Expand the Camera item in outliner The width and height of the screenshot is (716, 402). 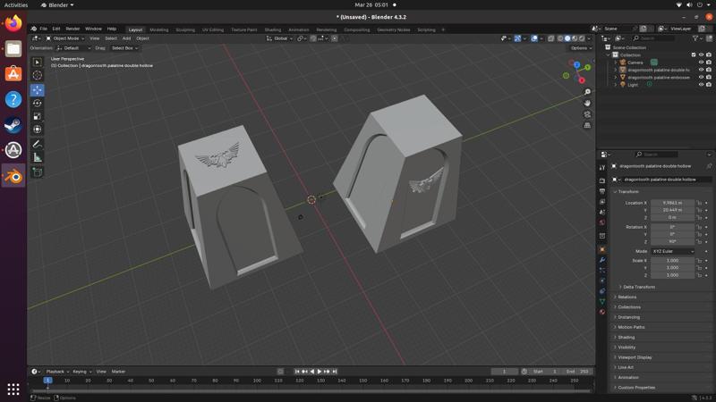(616, 63)
